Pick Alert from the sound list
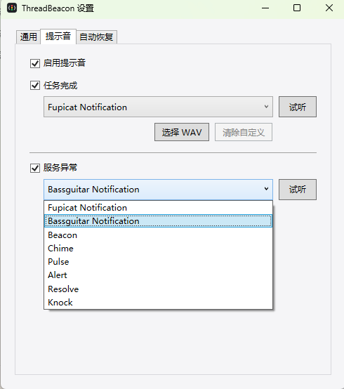Image resolution: width=344 pixels, height=389 pixels. tap(158, 275)
